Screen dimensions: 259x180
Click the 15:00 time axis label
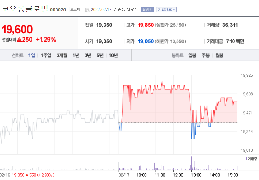(x=233, y=175)
